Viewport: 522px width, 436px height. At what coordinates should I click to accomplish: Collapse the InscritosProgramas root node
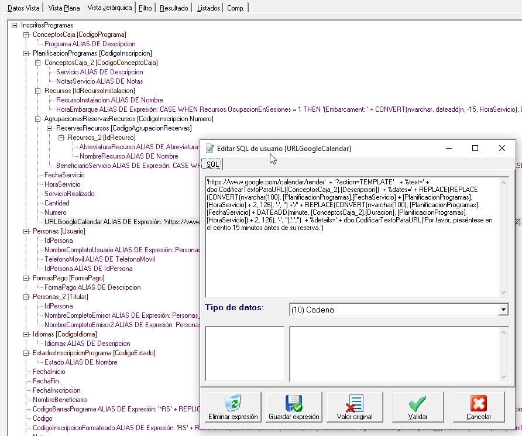14,25
